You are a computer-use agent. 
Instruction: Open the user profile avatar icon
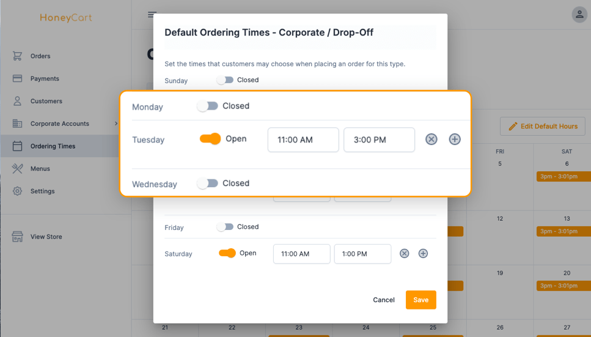(579, 15)
